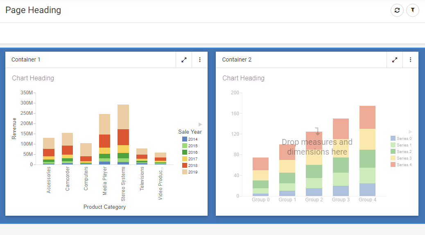The width and height of the screenshot is (425, 235).
Task: Toggle the 2019 series in legend
Action: click(x=192, y=172)
